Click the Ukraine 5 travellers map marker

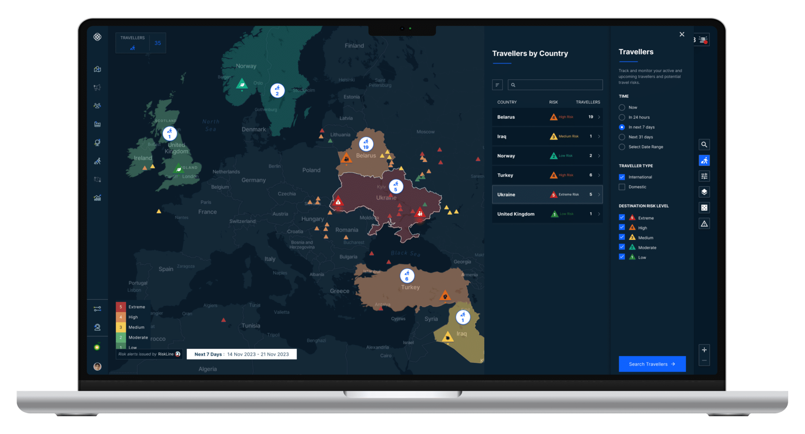click(396, 186)
